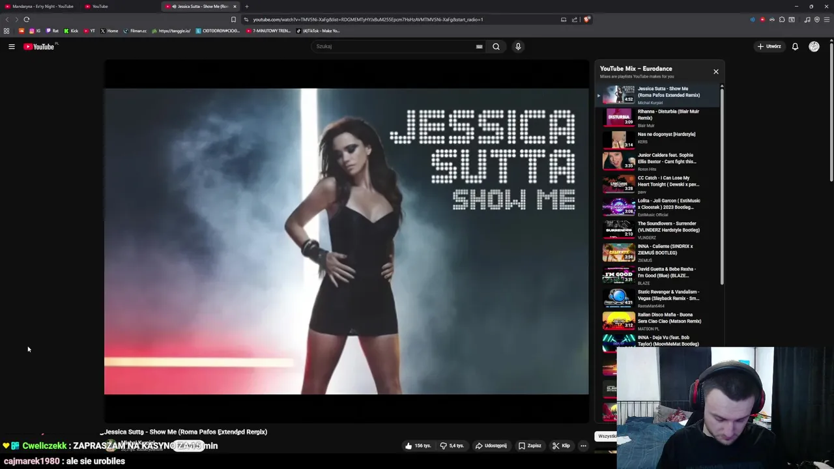Viewport: 834px width, 469px height.
Task: Close the Jessica Sutta tab
Action: [x=236, y=7]
